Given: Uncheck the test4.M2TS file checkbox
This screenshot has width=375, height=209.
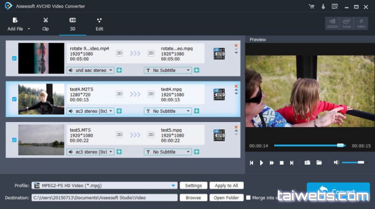Looking at the screenshot, I should [14, 99].
